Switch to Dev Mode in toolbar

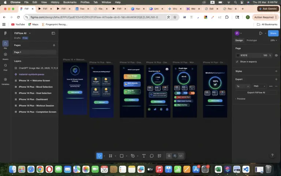[180, 156]
